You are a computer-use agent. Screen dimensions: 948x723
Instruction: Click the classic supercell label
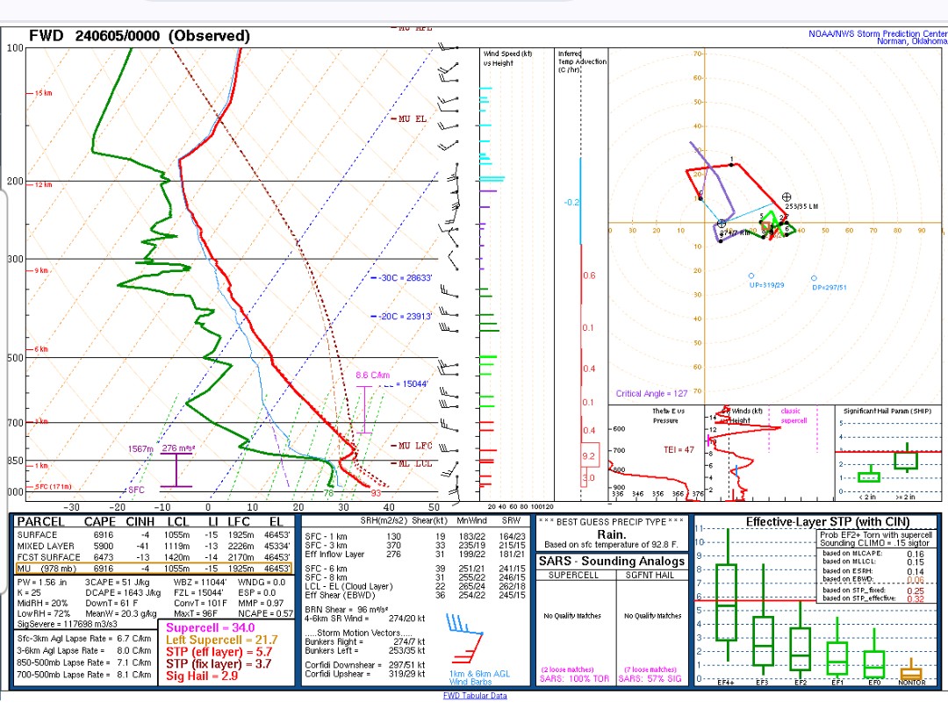click(x=794, y=415)
